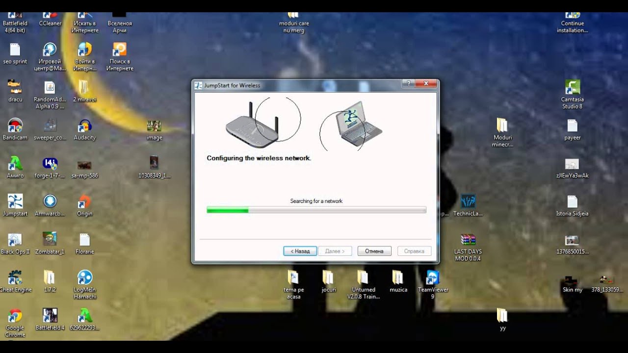Open the Moduri minecraft folder

pos(502,133)
